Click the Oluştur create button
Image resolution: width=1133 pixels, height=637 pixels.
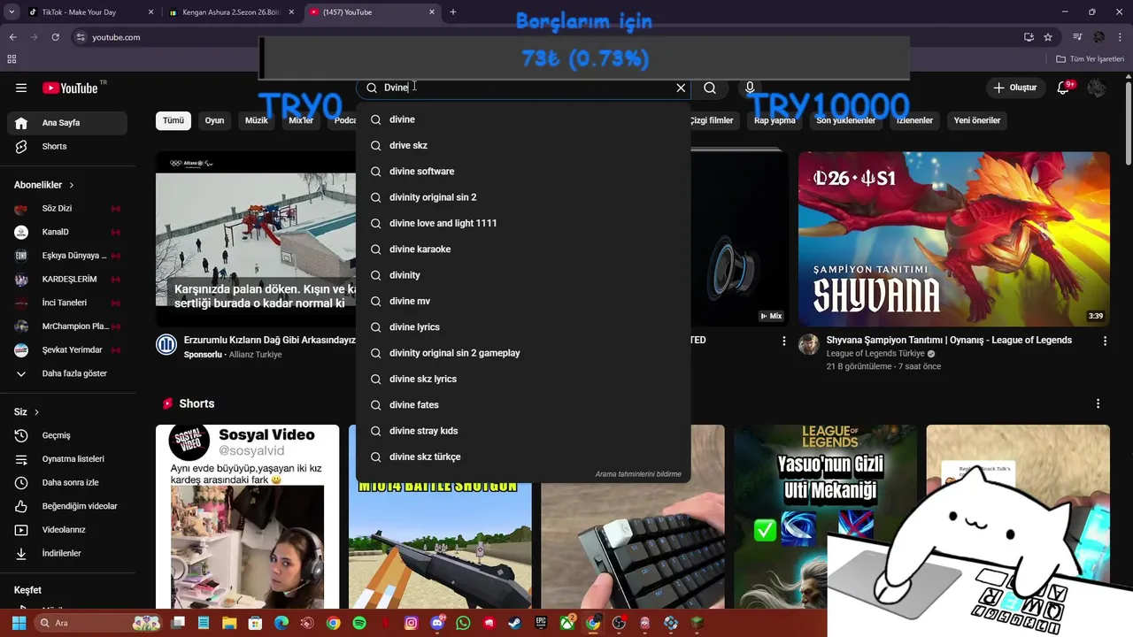[x=1014, y=88]
